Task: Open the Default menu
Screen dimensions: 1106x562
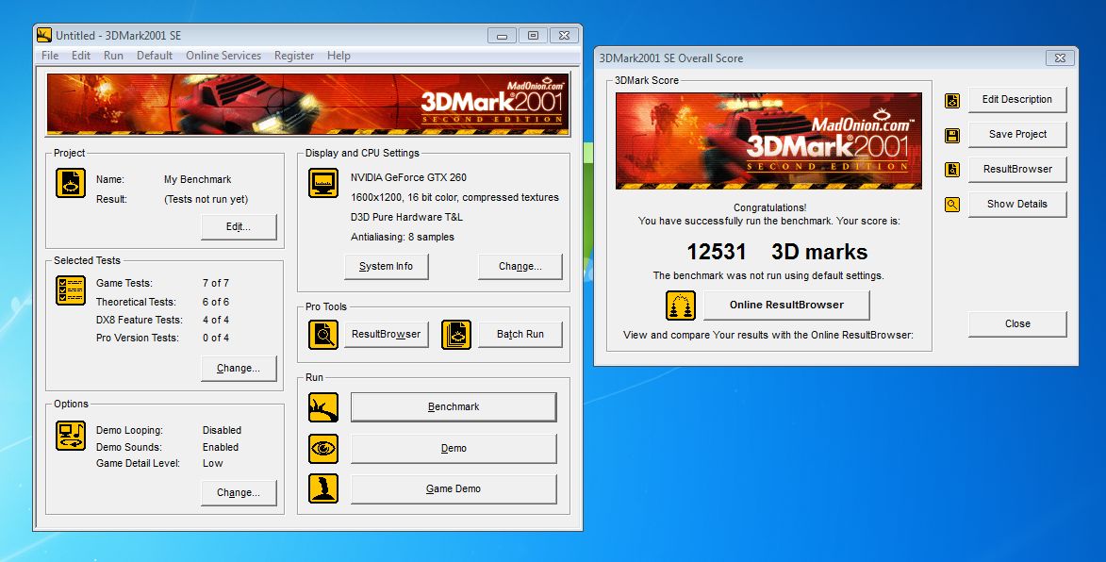Action: click(155, 55)
